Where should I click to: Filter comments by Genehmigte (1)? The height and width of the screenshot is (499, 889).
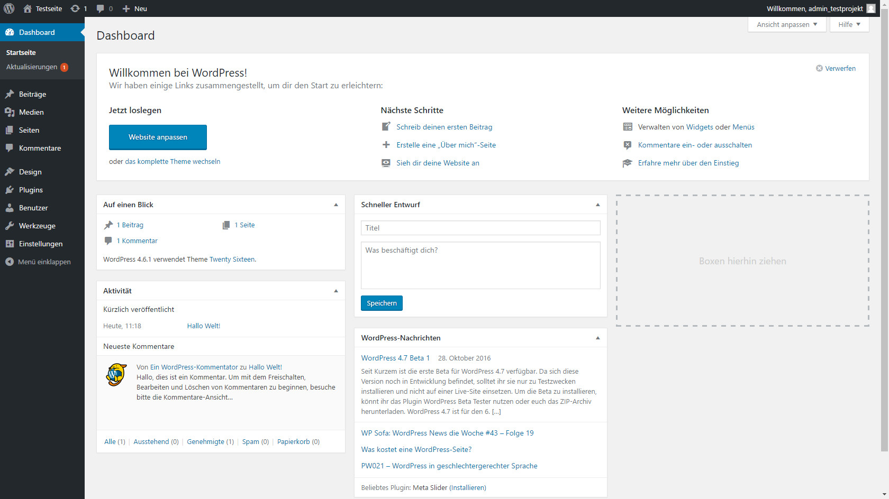pyautogui.click(x=210, y=441)
